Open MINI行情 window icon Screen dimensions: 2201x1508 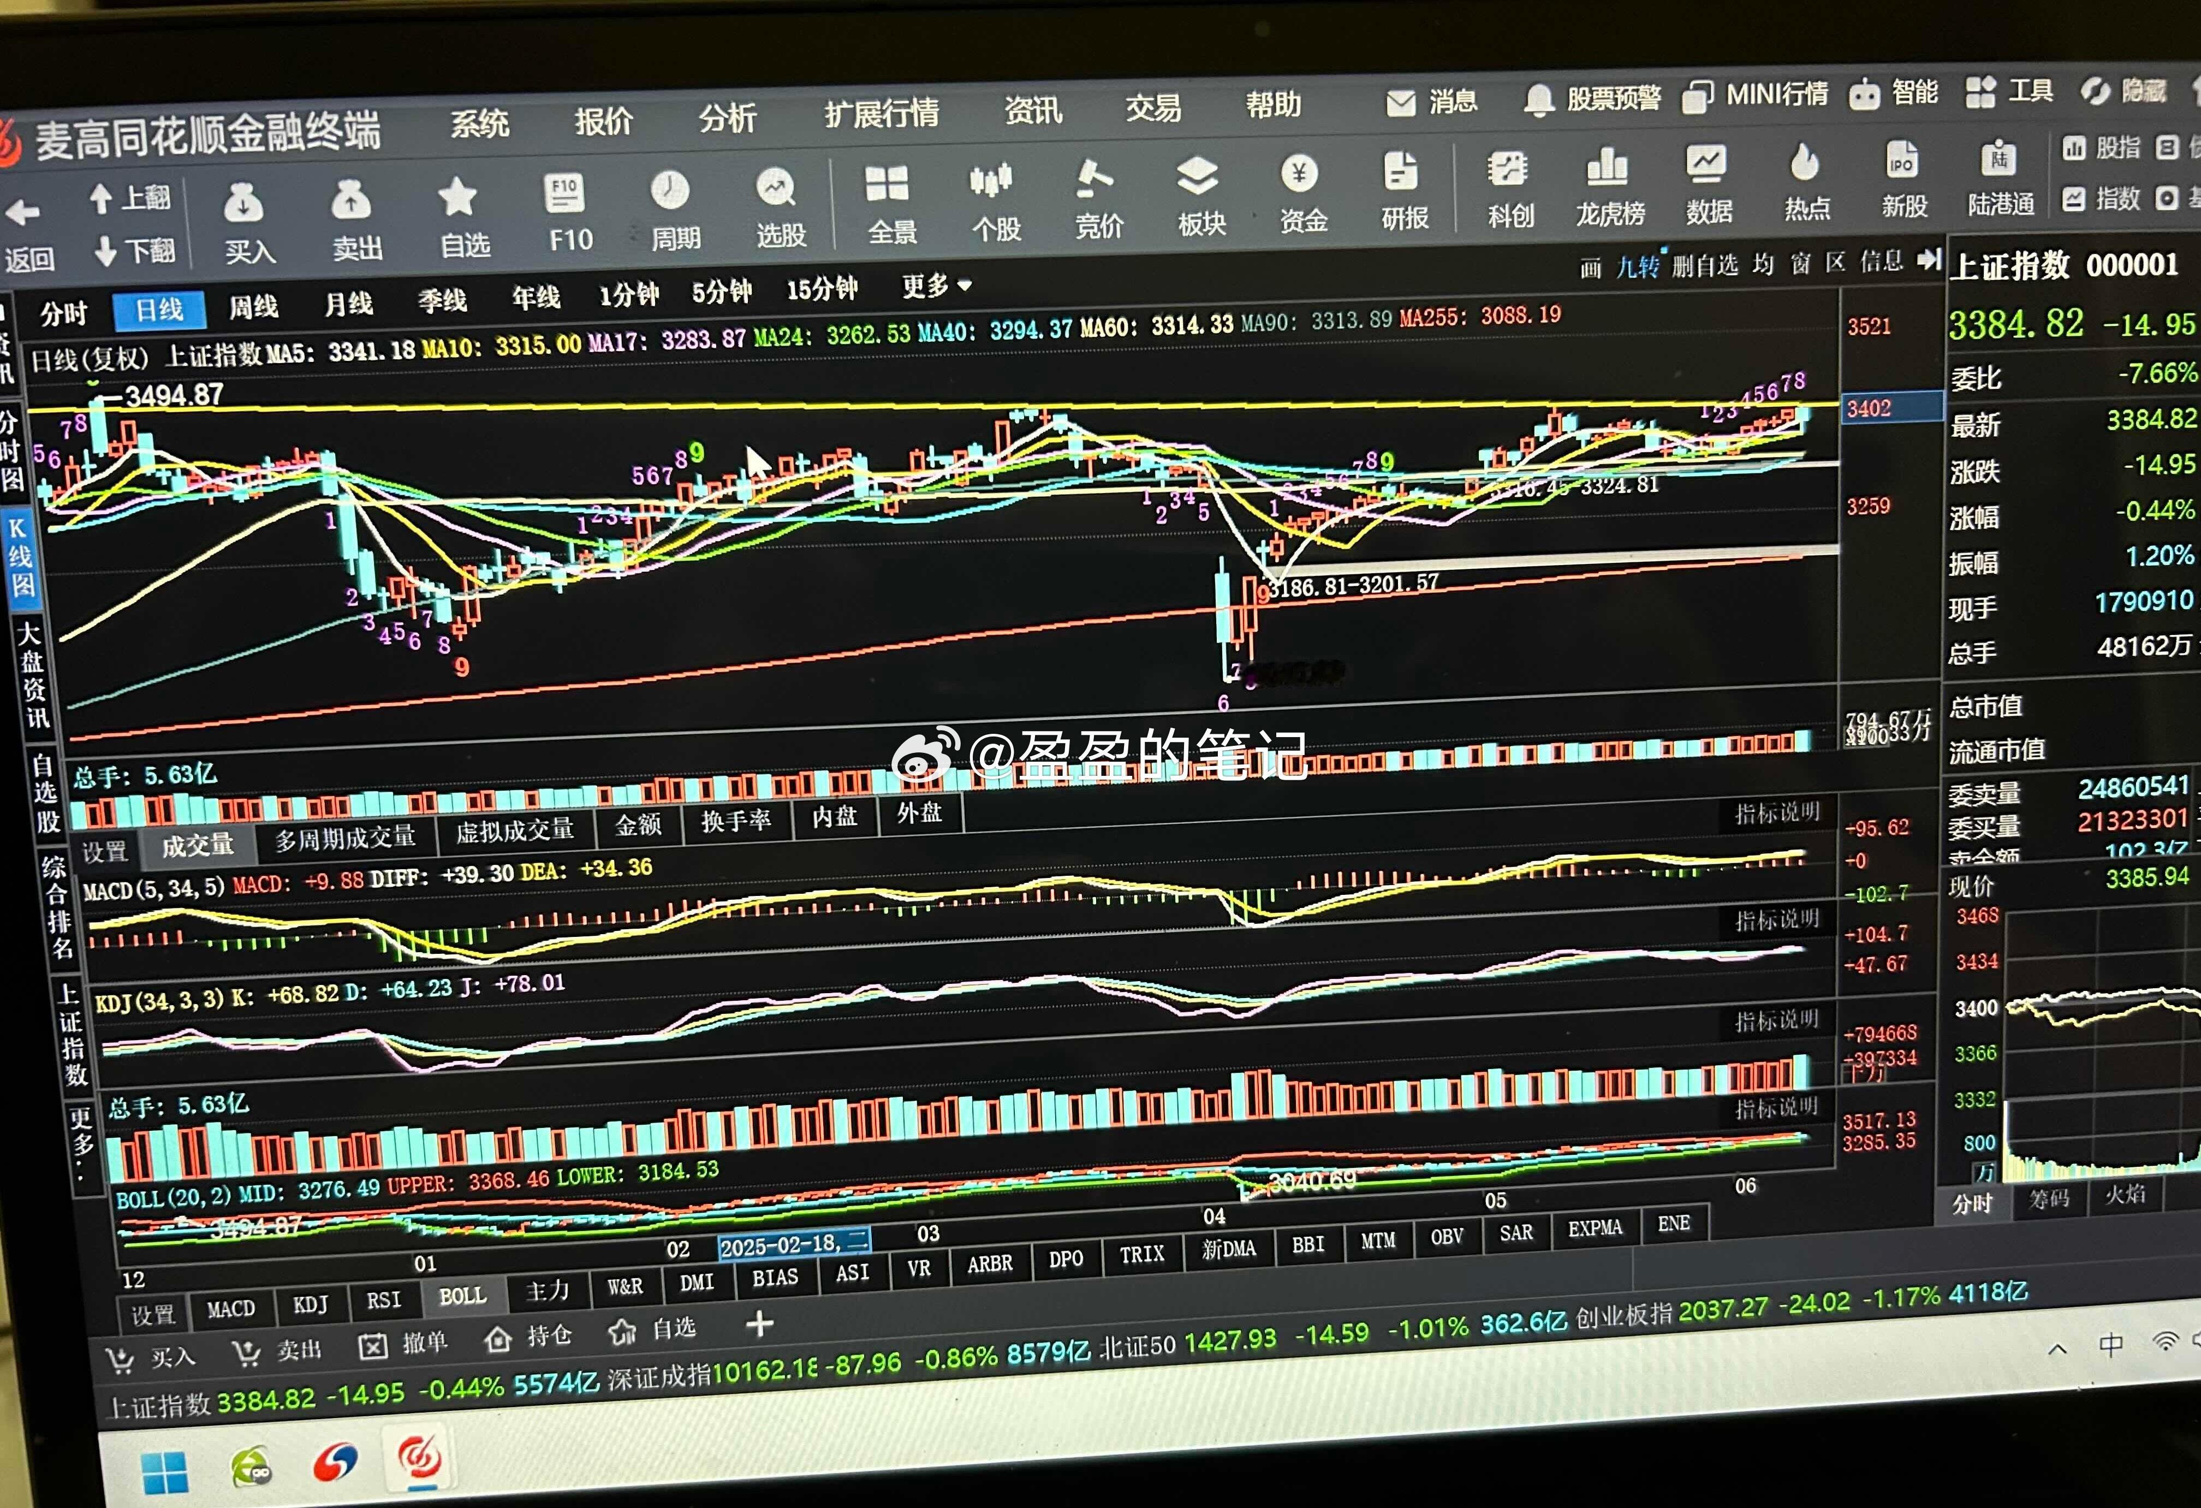coord(1698,97)
